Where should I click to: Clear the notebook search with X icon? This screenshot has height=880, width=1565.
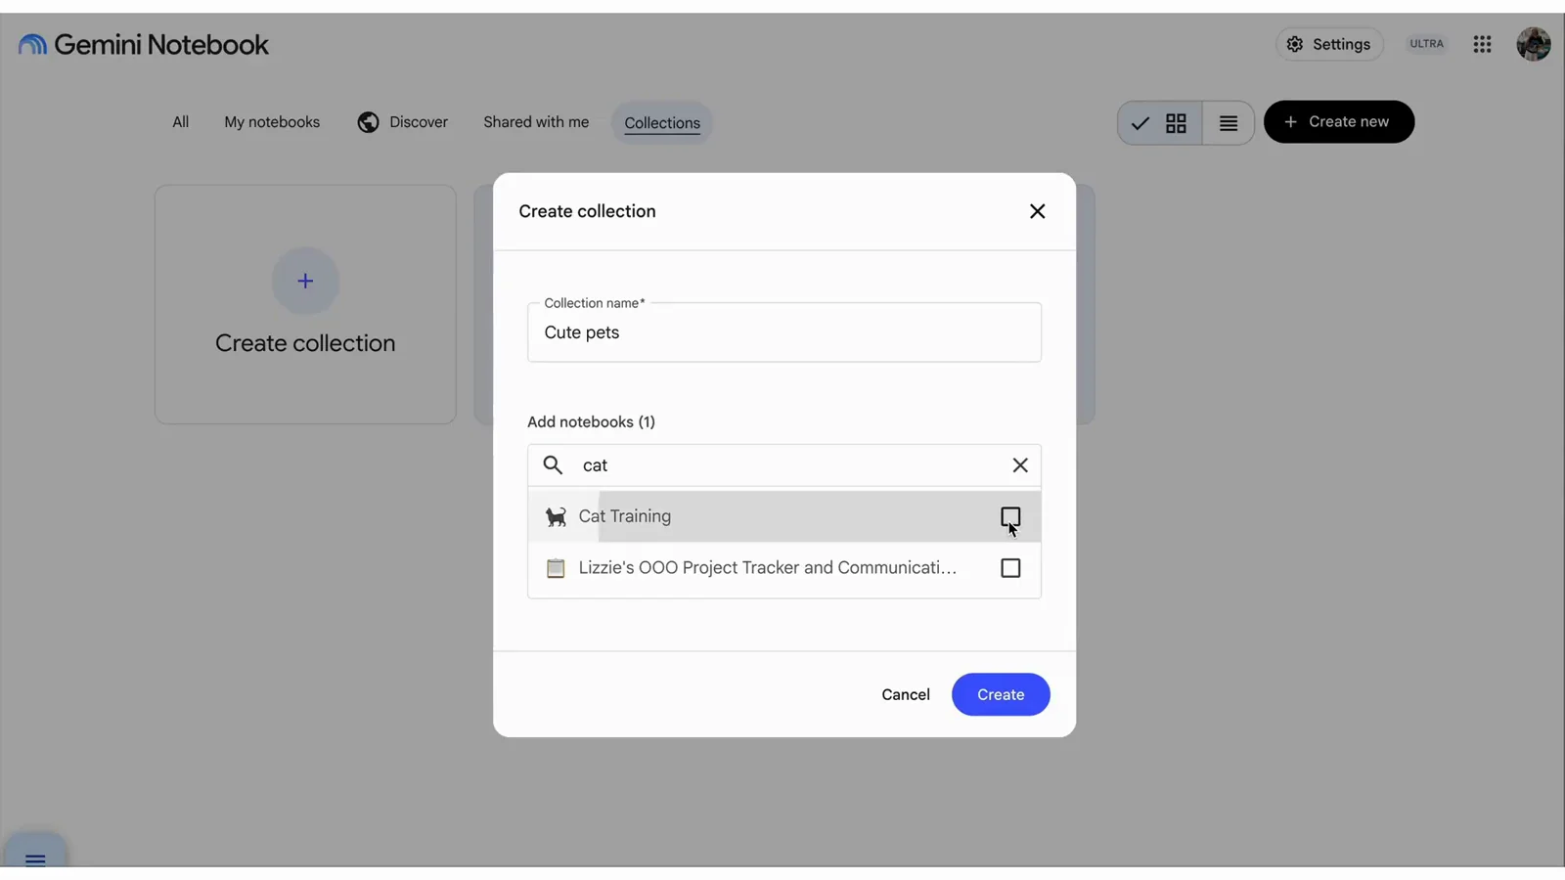tap(1020, 465)
